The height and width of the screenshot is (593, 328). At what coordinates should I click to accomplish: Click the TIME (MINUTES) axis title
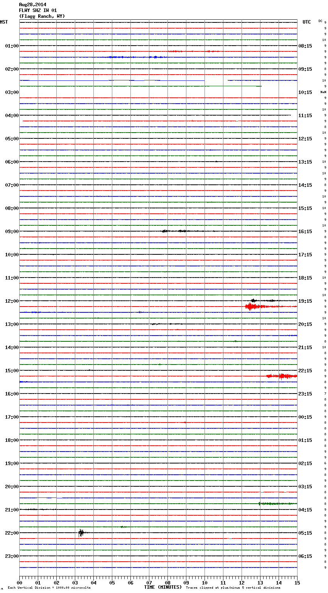pyautogui.click(x=163, y=587)
